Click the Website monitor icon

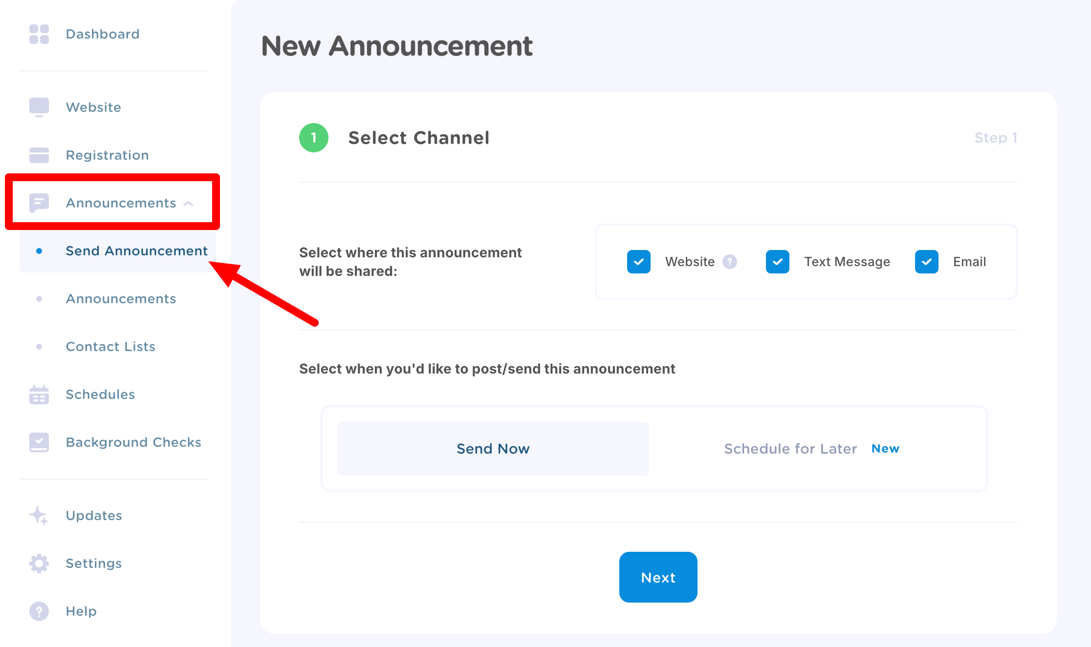tap(39, 107)
